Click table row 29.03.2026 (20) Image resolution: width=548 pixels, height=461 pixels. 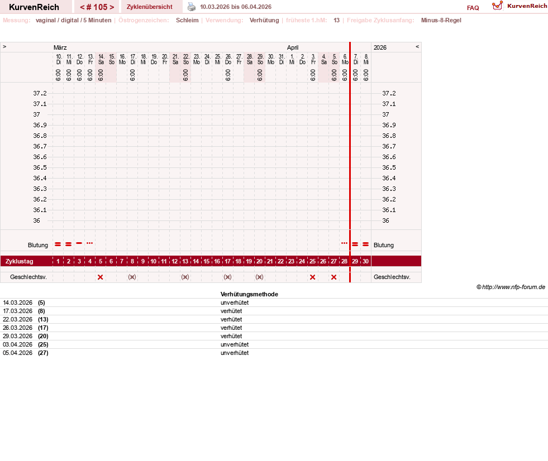274,337
